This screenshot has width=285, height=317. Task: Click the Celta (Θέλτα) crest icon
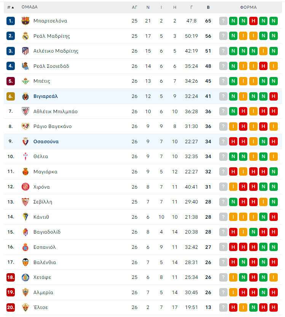(x=25, y=157)
